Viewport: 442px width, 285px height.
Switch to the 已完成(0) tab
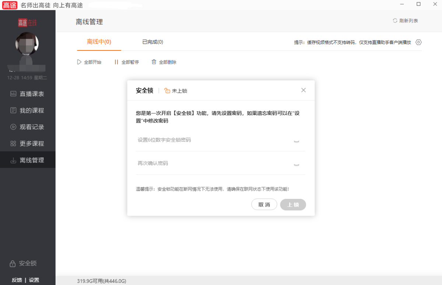152,42
